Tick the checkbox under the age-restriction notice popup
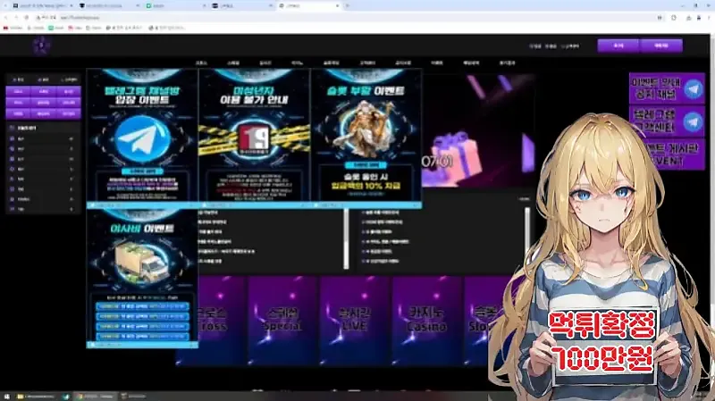Image resolution: width=715 pixels, height=401 pixels. coord(202,205)
